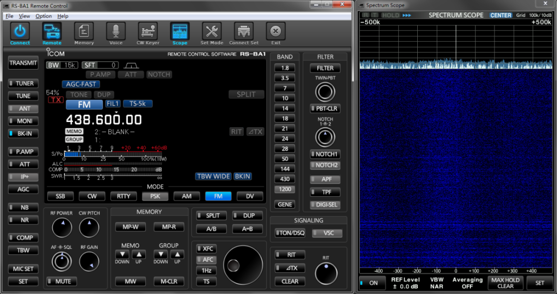557x294 pixels.
Task: Select the 144 band
Action: pos(285,169)
